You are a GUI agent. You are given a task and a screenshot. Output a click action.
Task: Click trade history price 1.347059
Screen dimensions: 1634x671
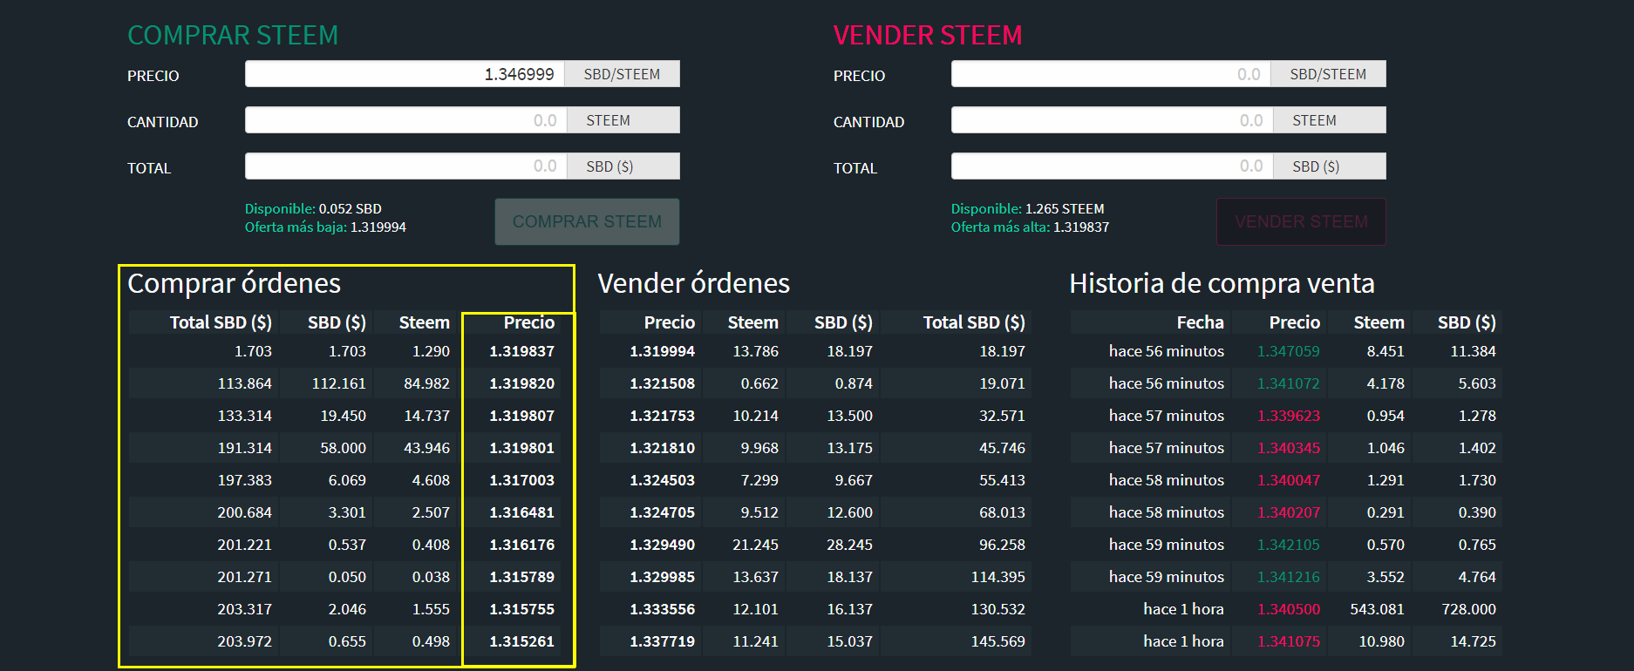(1289, 351)
